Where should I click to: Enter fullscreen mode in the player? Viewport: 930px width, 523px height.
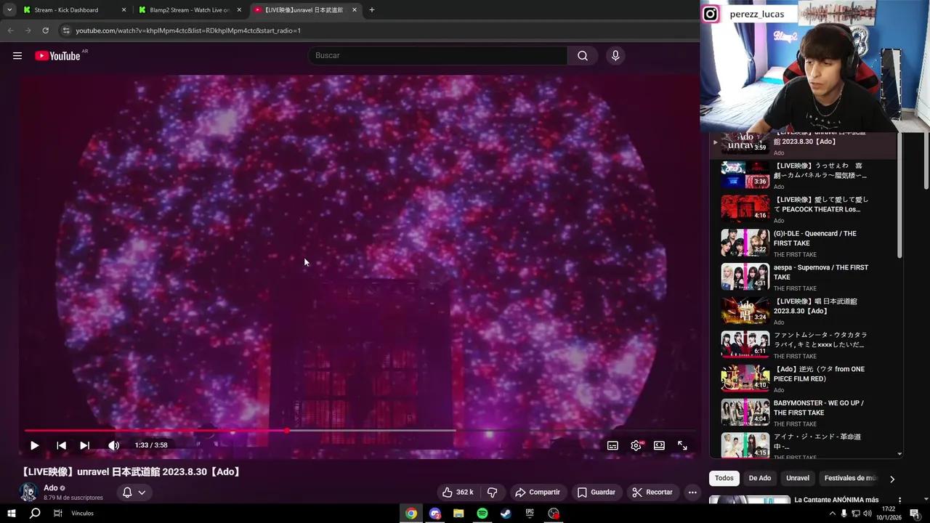(x=682, y=445)
